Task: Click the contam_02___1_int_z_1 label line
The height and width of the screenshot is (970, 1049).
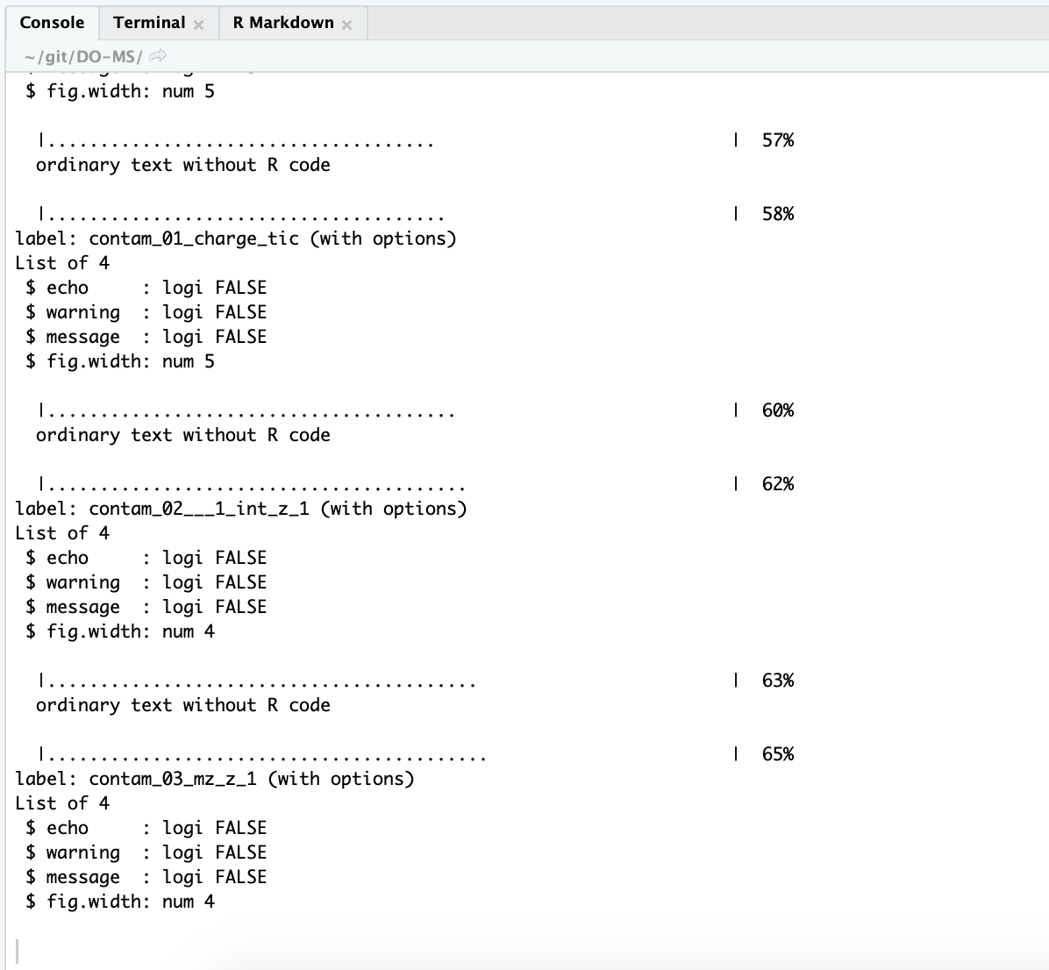Action: [x=241, y=509]
